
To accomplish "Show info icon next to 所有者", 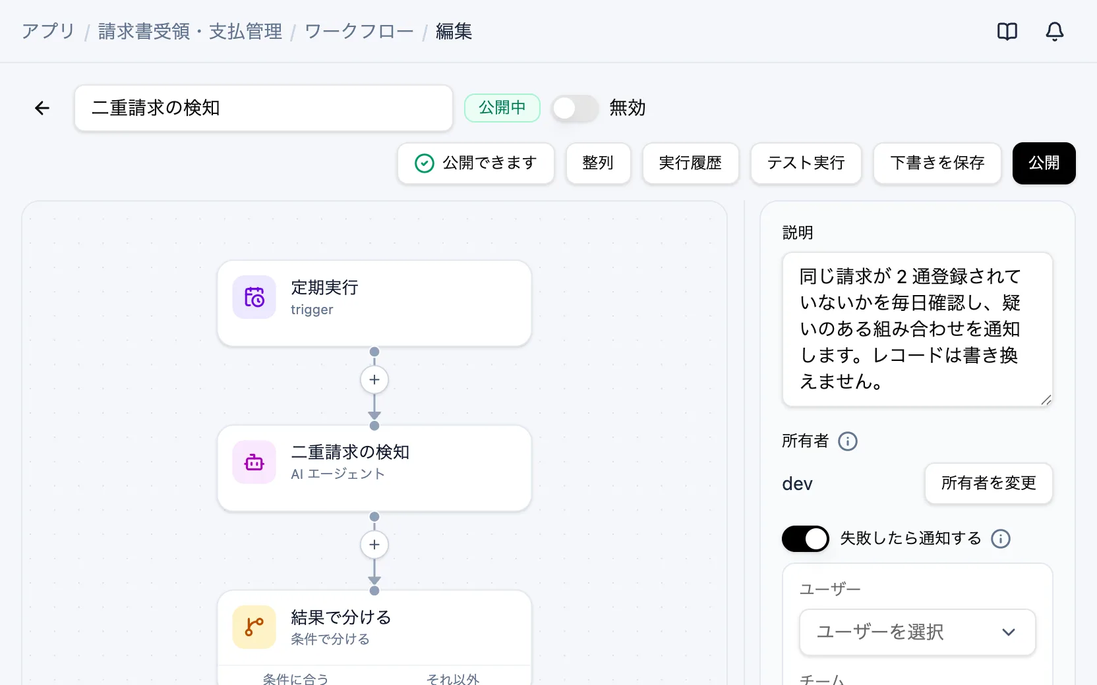I will (848, 441).
